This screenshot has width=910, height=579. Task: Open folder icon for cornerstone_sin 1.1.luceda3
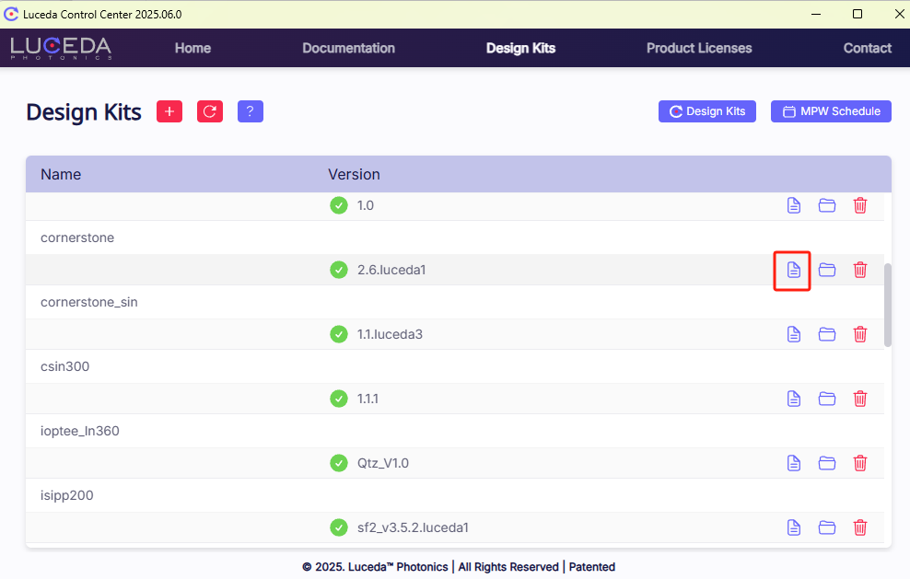point(826,334)
